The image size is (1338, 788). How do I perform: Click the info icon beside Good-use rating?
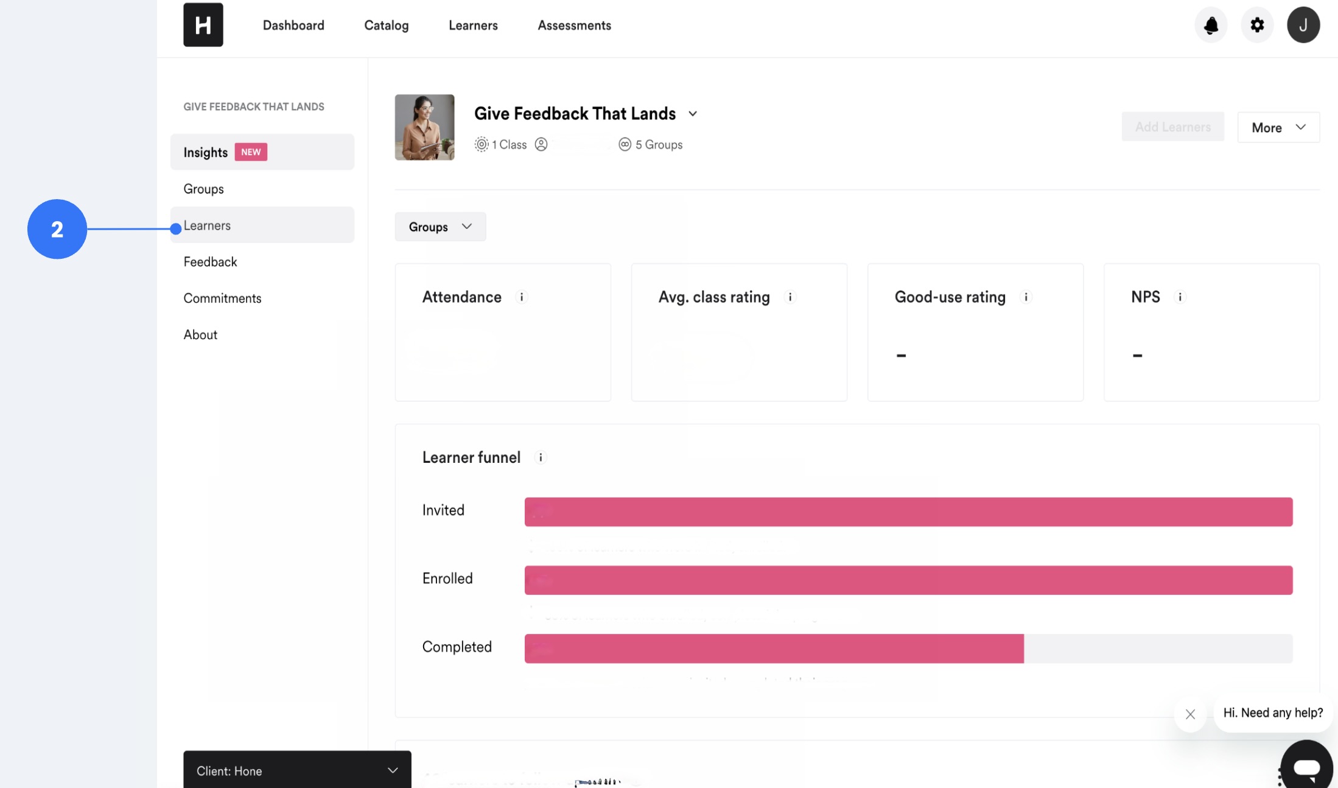point(1026,298)
